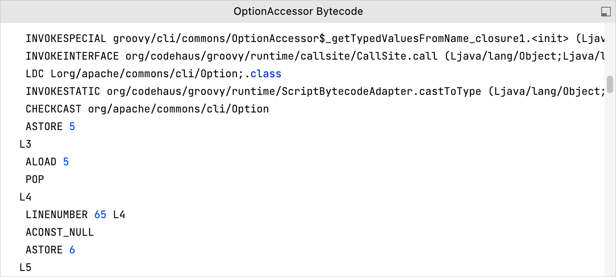Click the blue 5 after ALOAD
This screenshot has height=277, width=616.
point(66,162)
